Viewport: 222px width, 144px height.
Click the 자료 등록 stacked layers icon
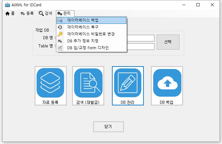[x=50, y=83]
